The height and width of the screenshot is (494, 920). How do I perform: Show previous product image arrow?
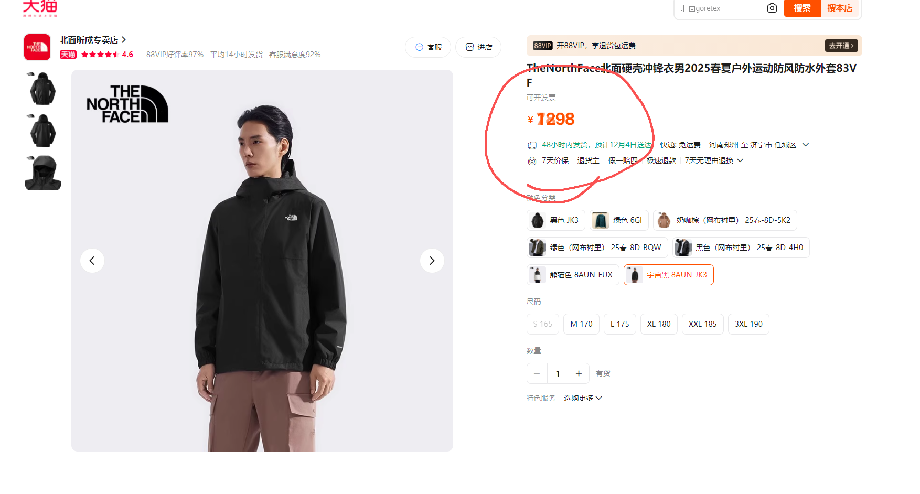click(92, 261)
